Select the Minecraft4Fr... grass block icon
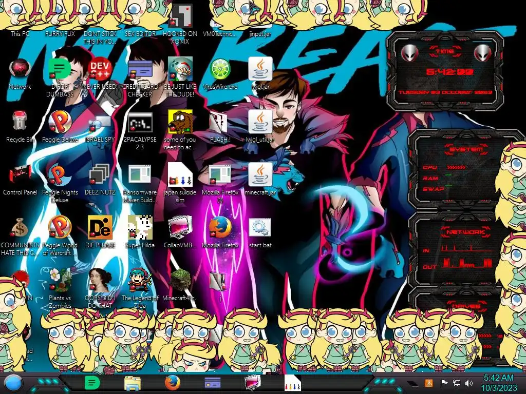 point(180,280)
